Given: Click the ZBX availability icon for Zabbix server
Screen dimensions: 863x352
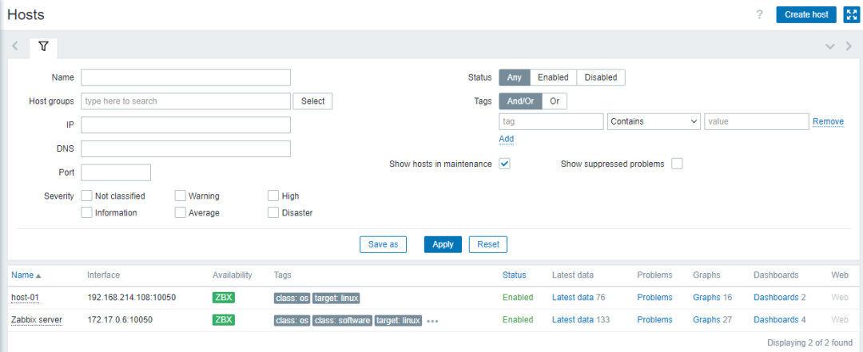Looking at the screenshot, I should (x=224, y=319).
